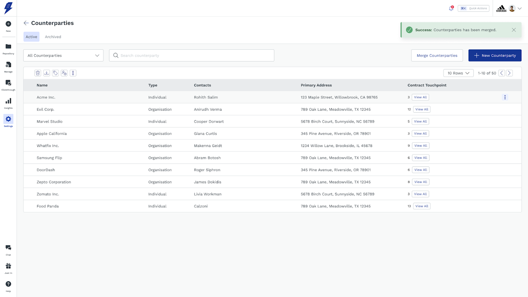528x297 pixels.
Task: Select the Active tab
Action: point(31,37)
